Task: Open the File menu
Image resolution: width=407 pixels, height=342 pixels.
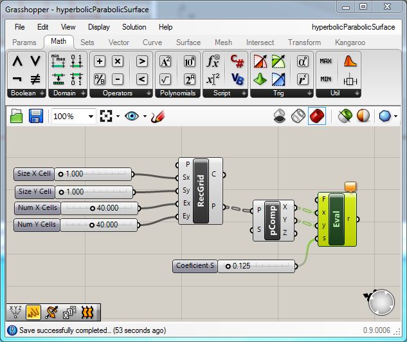Action: 20,27
